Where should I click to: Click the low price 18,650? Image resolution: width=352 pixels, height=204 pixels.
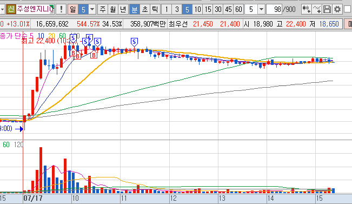[x=329, y=24]
